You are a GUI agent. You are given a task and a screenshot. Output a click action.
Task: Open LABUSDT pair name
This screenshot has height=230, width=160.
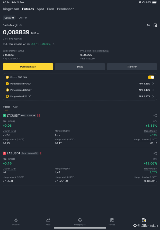(14, 153)
